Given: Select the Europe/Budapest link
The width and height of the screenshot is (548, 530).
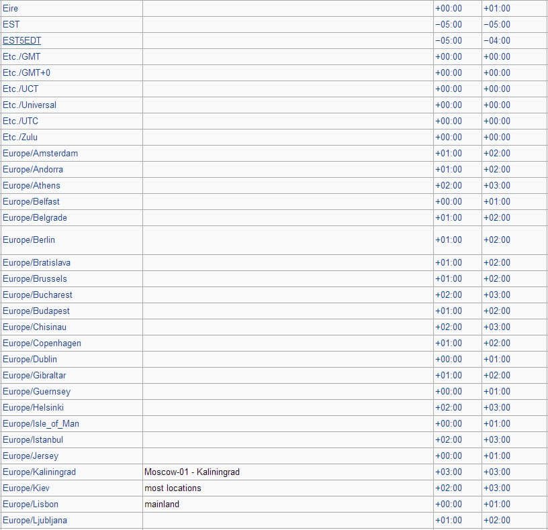Looking at the screenshot, I should (36, 311).
